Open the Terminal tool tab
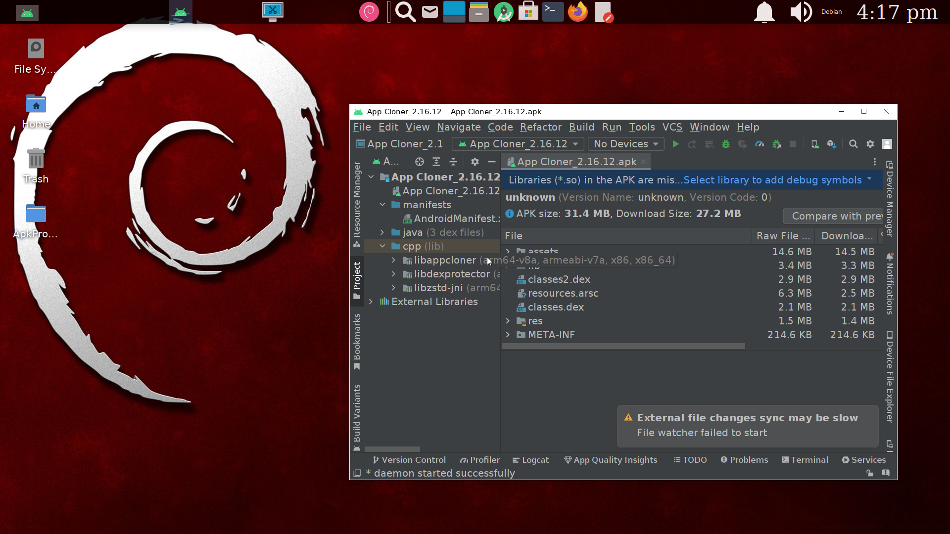The image size is (950, 534). click(805, 460)
